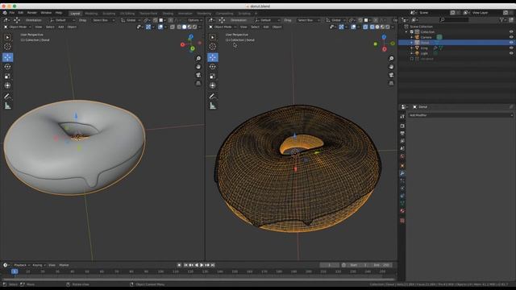Viewport: 516px width, 290px height.
Task: Enable solid shading in left viewport
Action: tap(185, 27)
